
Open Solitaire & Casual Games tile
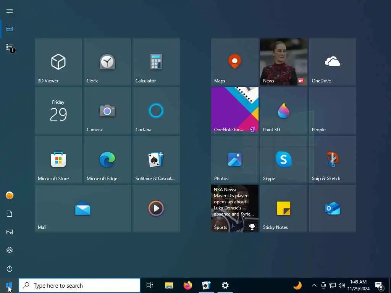pyautogui.click(x=156, y=159)
